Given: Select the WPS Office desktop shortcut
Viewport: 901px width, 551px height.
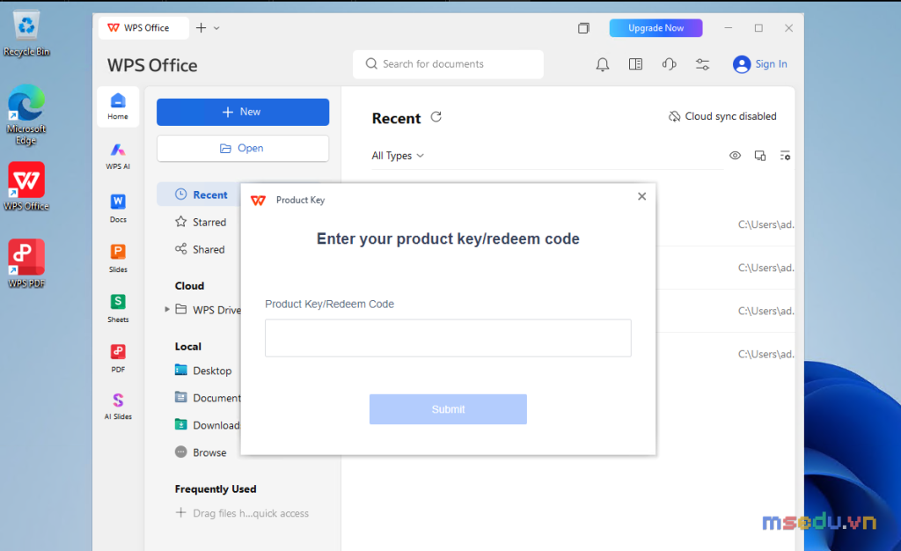Looking at the screenshot, I should [x=26, y=187].
